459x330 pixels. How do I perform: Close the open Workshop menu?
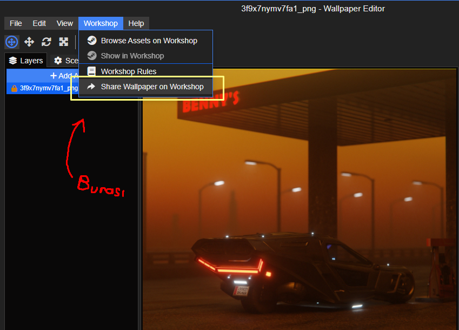pos(101,23)
